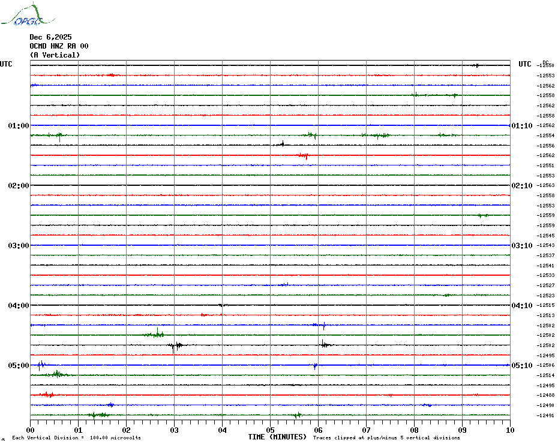Click the 03:00 time label on left axis
Image resolution: width=558 pixels, height=446 pixels.
[x=19, y=246]
